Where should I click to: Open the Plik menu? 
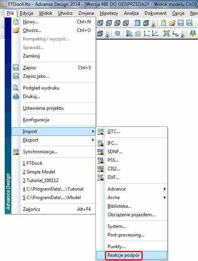tap(11, 13)
